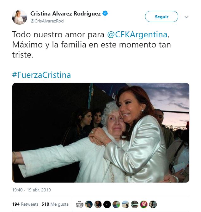Open the #FuerzaCristina hashtag
This screenshot has height=212, width=201.
pyautogui.click(x=41, y=75)
